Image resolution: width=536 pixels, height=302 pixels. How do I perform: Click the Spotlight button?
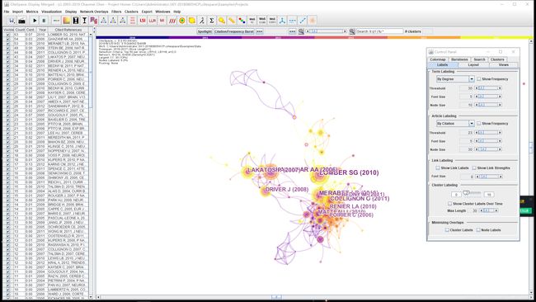click(205, 31)
